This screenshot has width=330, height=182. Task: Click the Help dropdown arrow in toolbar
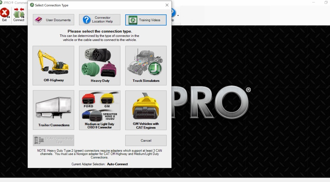point(178,16)
